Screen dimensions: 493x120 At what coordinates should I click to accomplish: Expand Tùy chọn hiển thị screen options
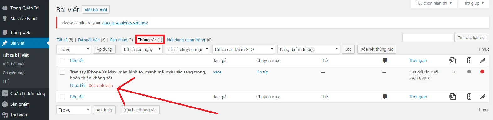434,3
